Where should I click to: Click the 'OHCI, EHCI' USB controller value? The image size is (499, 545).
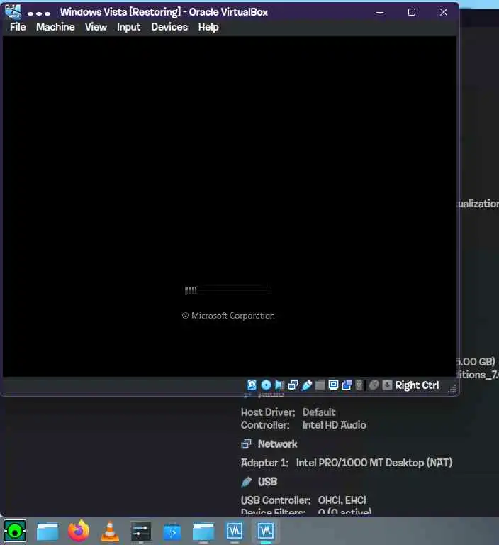[x=342, y=500]
